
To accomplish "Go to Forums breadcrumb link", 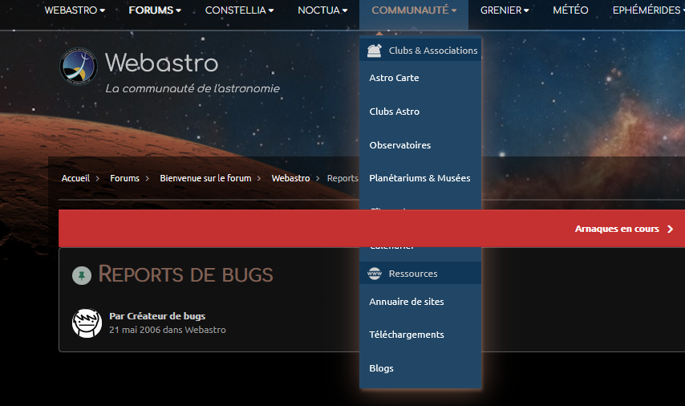I will (x=124, y=178).
